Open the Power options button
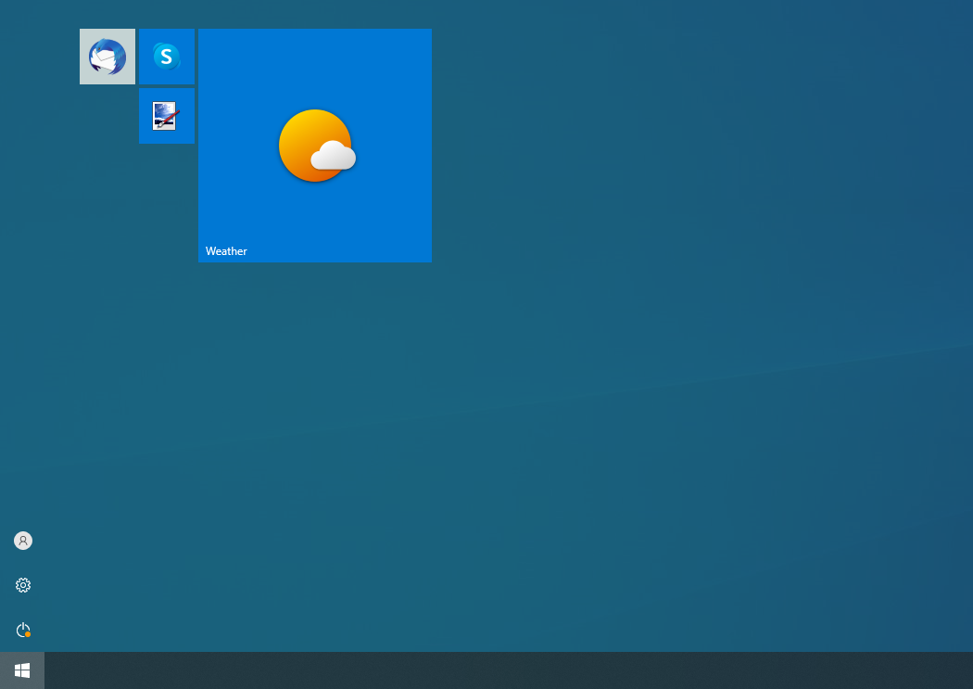 click(x=23, y=630)
